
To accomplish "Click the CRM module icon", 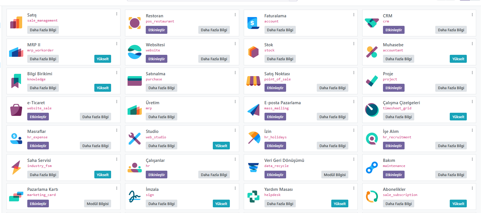I will point(372,23).
